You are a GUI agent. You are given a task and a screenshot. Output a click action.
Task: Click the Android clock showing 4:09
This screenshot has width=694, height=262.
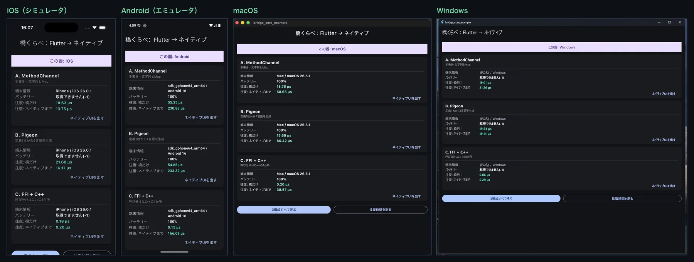click(132, 26)
